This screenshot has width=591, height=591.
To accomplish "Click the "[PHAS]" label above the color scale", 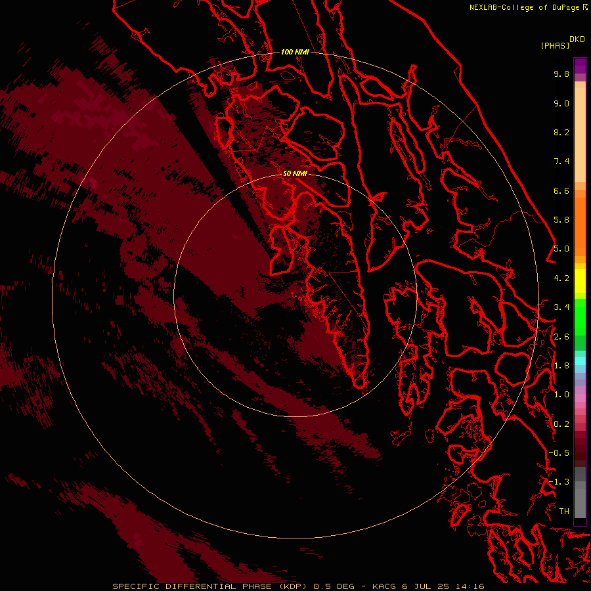I will coord(555,45).
